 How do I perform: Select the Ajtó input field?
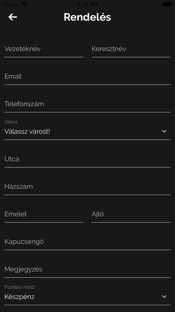tap(131, 214)
